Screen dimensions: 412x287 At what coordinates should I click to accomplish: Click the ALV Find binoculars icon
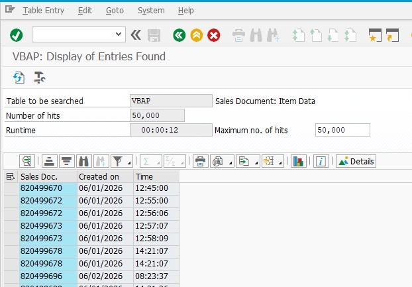[84, 161]
